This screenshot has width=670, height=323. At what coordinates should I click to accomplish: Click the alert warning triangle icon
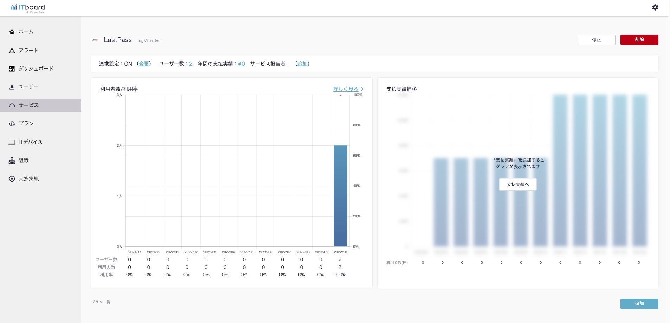point(12,51)
